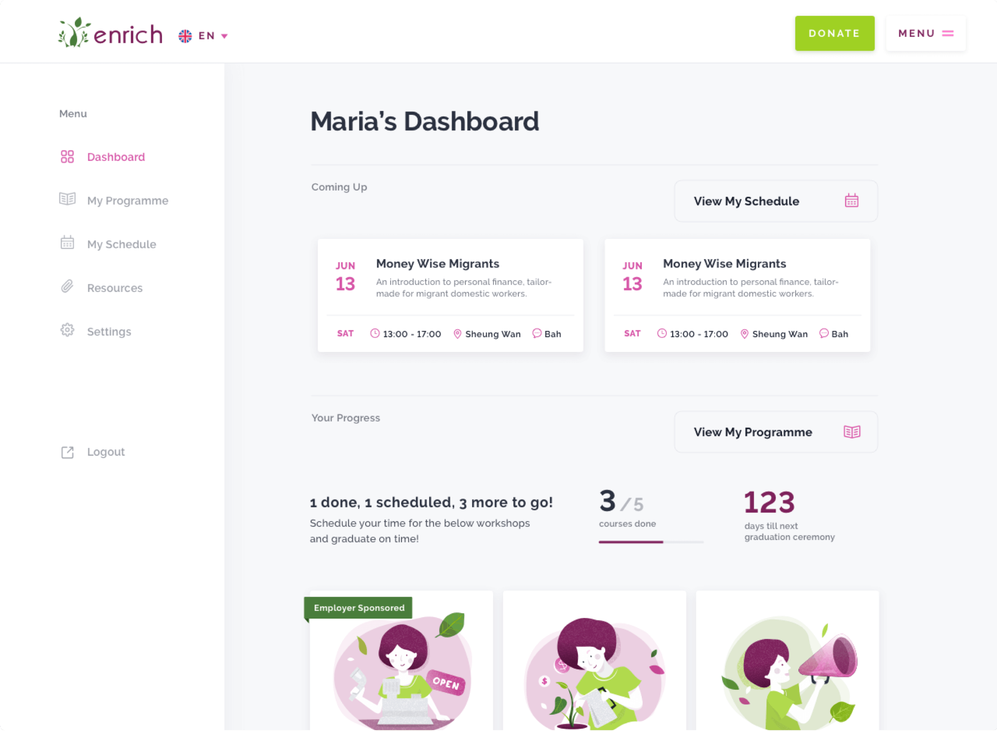Image resolution: width=997 pixels, height=731 pixels.
Task: Click the My Schedule calendar sidebar icon
Action: pyautogui.click(x=67, y=243)
